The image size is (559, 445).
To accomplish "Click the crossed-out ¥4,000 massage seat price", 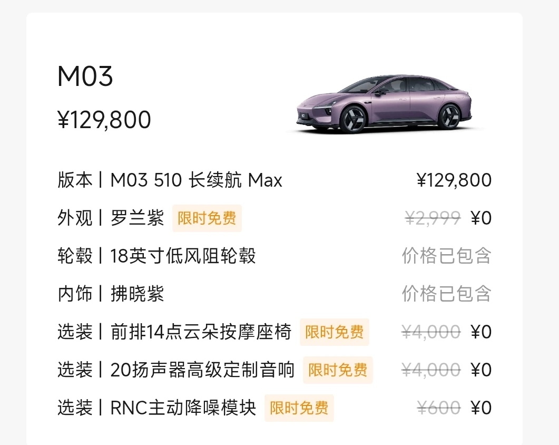I will point(431,332).
